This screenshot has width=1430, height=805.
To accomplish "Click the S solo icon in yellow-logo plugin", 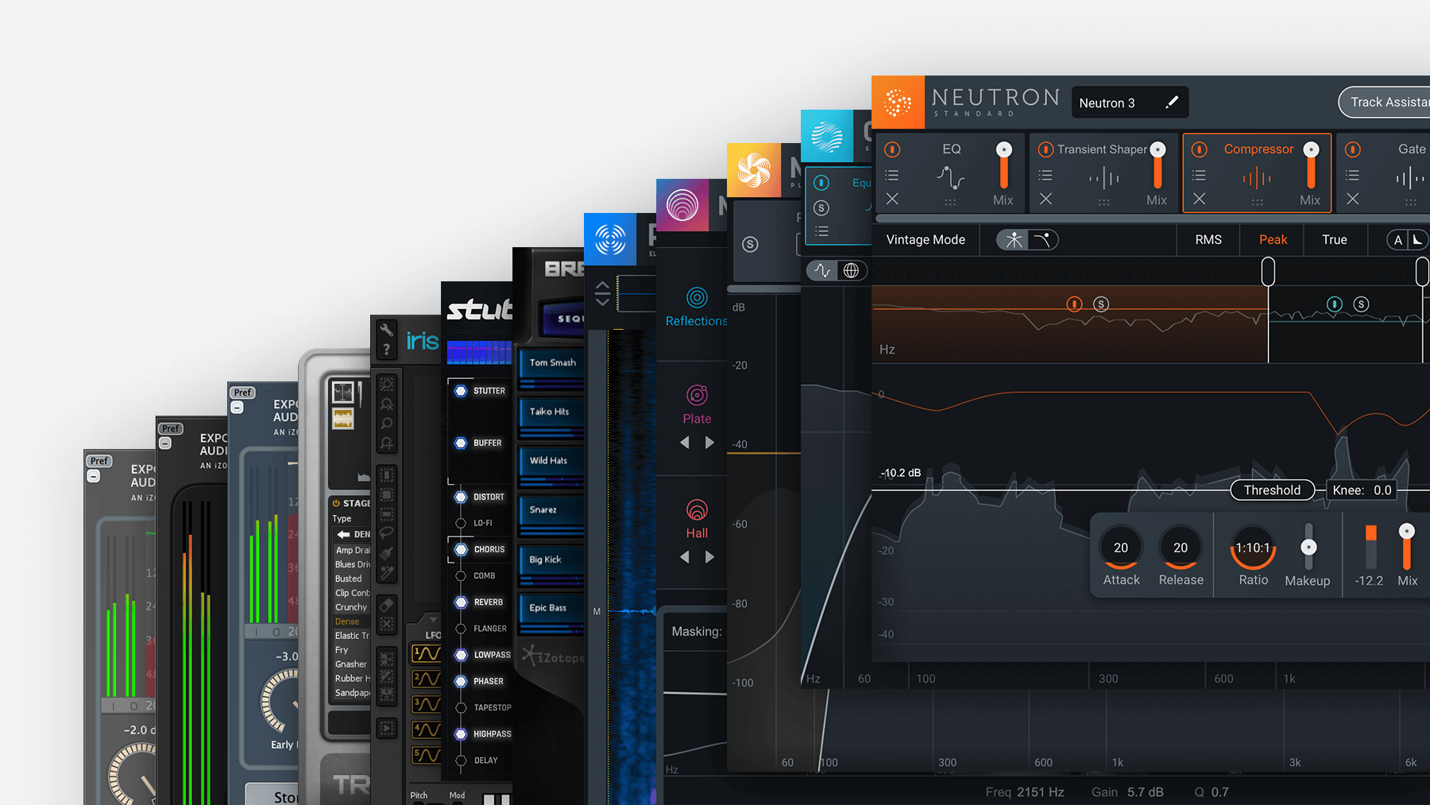I will pyautogui.click(x=750, y=244).
